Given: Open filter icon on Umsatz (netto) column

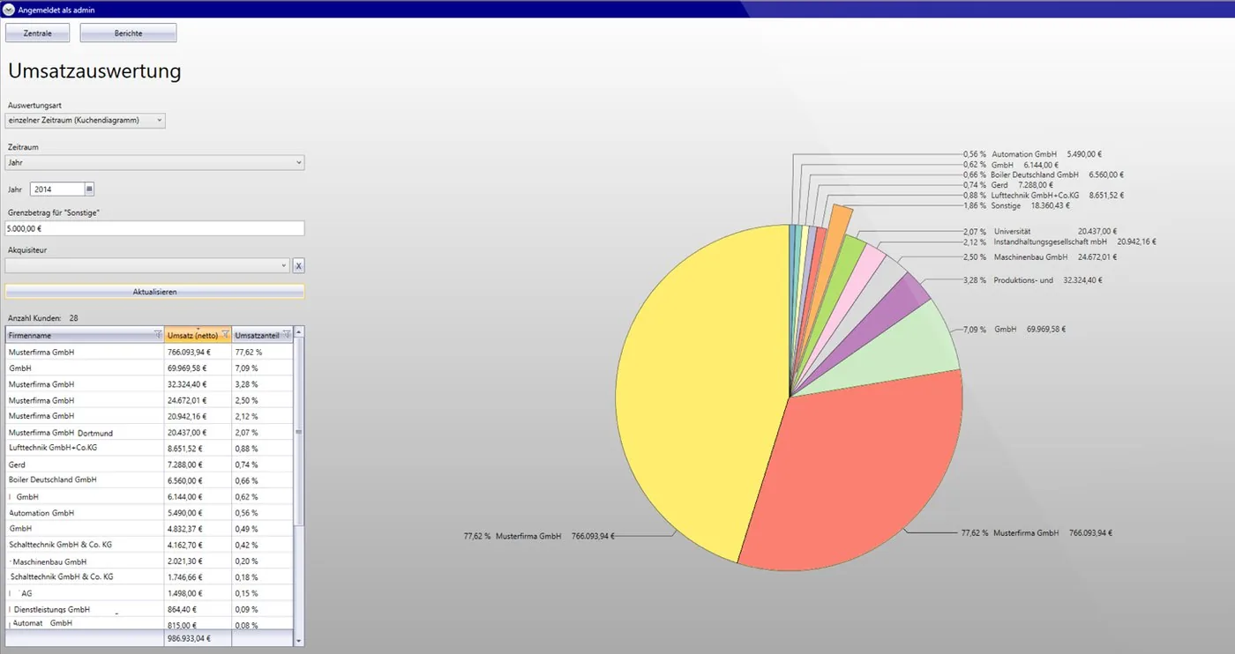Looking at the screenshot, I should coord(226,334).
